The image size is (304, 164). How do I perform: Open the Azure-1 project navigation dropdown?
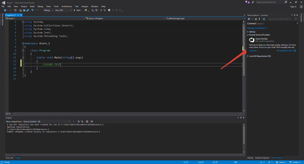pyautogui.click(x=45, y=18)
